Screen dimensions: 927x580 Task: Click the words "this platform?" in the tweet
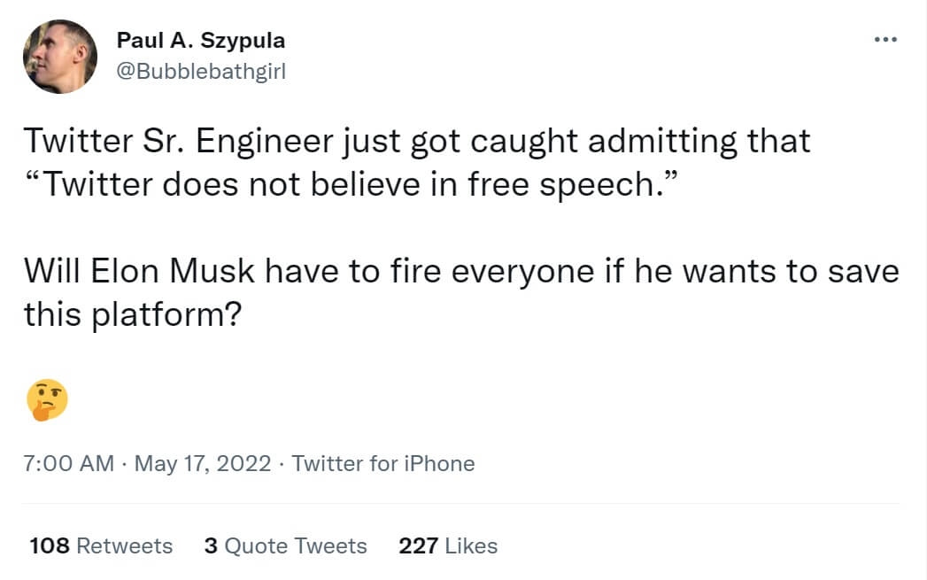133,313
